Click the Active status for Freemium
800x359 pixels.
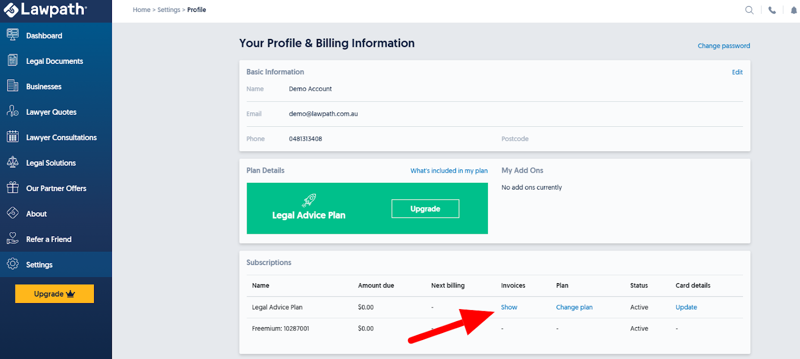tap(639, 329)
